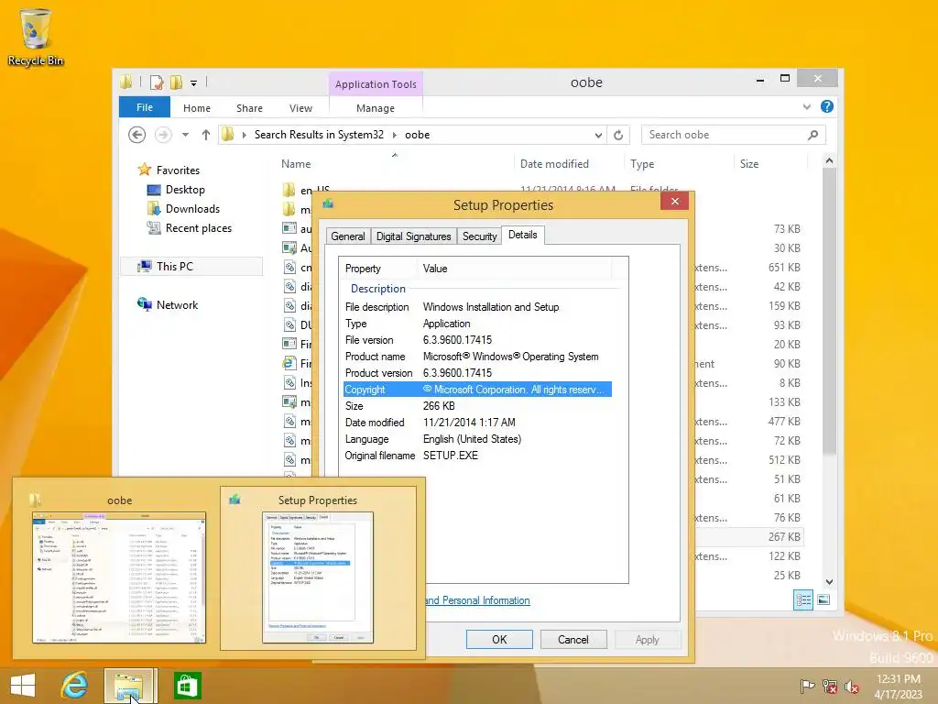Viewport: 938px width, 704px height.
Task: Click Cancel in Setup Properties
Action: pyautogui.click(x=573, y=639)
